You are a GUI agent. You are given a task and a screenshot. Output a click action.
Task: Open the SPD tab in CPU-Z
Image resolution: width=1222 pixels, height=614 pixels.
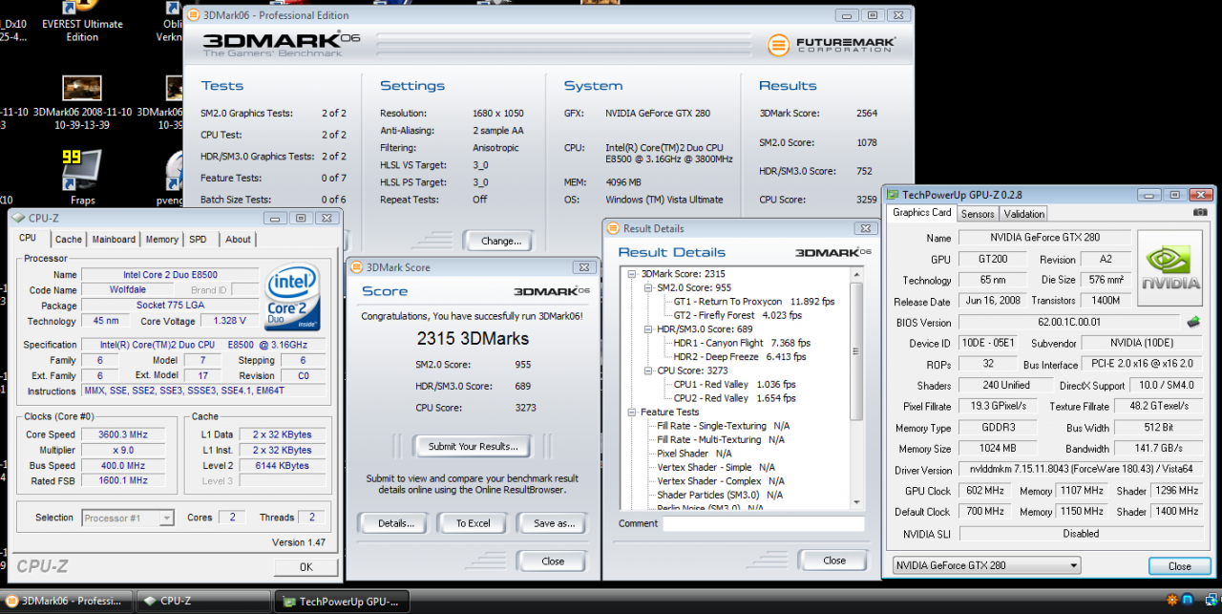tap(198, 239)
